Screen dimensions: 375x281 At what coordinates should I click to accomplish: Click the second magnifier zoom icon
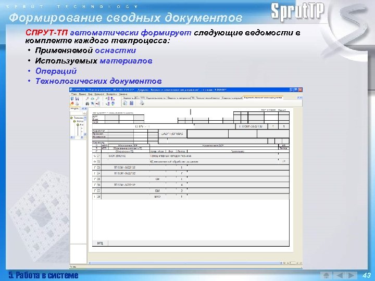[97, 98]
